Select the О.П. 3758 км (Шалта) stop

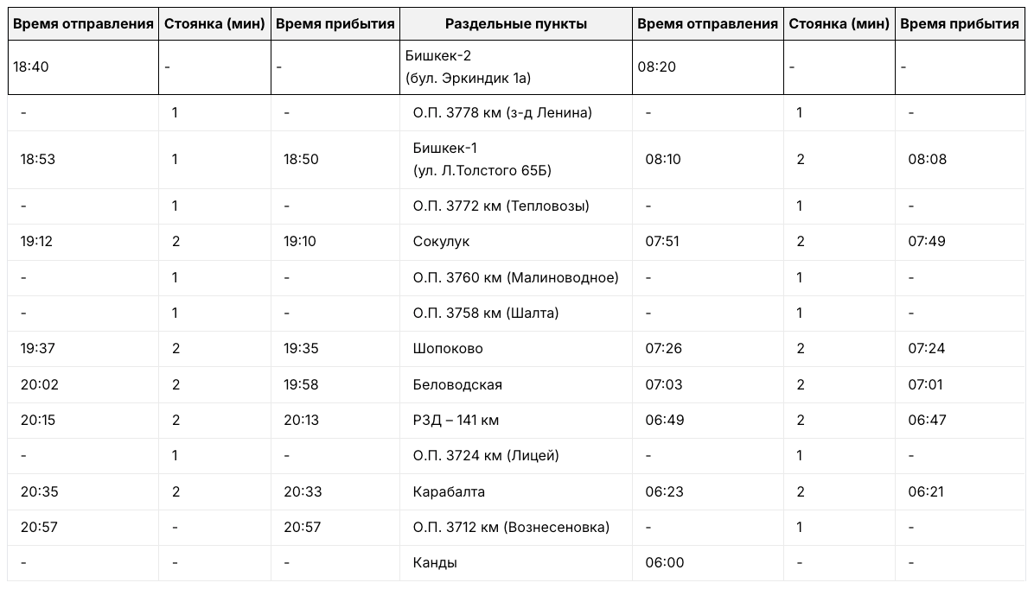point(486,313)
